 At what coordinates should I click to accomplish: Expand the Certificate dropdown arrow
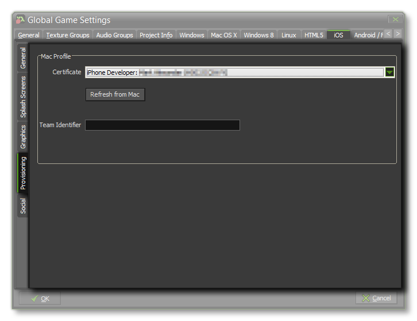[x=389, y=72]
